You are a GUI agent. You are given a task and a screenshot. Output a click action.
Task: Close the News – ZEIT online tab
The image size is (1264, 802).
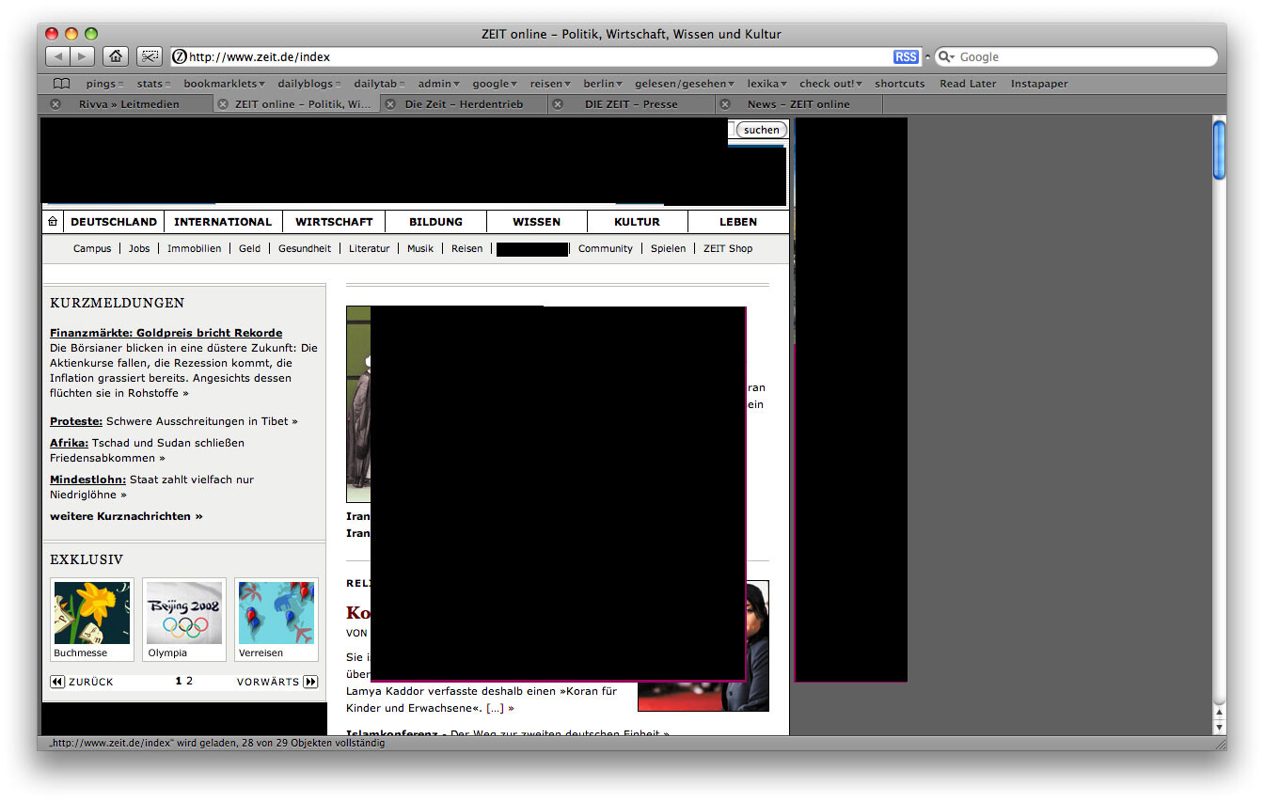point(725,104)
